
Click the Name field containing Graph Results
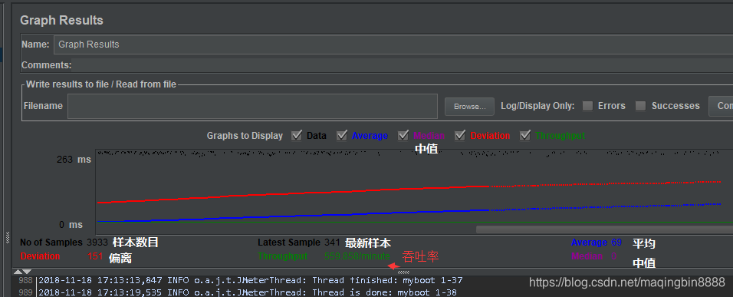[x=393, y=45]
